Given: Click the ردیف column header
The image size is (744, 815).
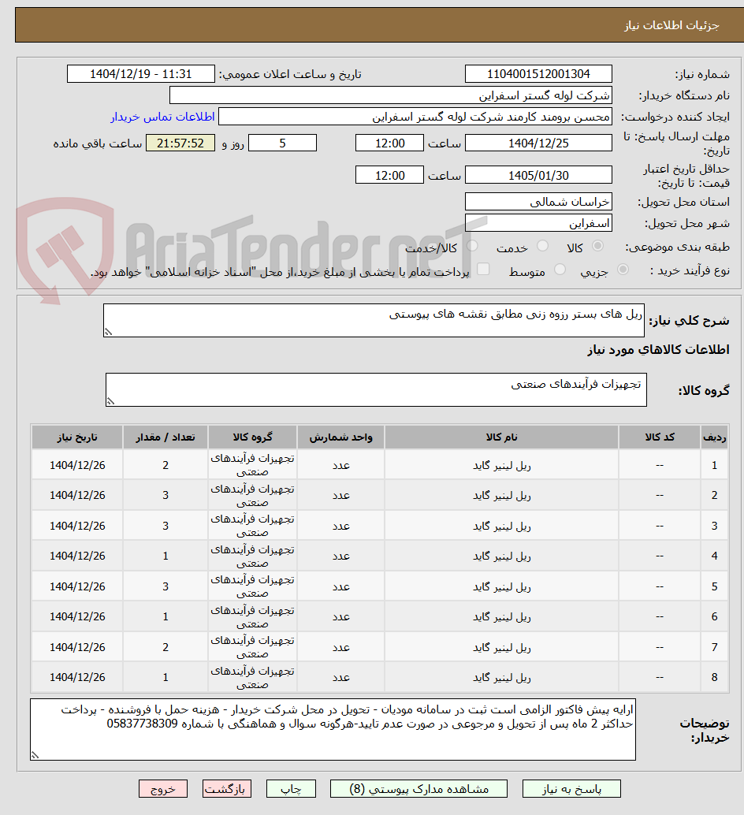Looking at the screenshot, I should 714,437.
